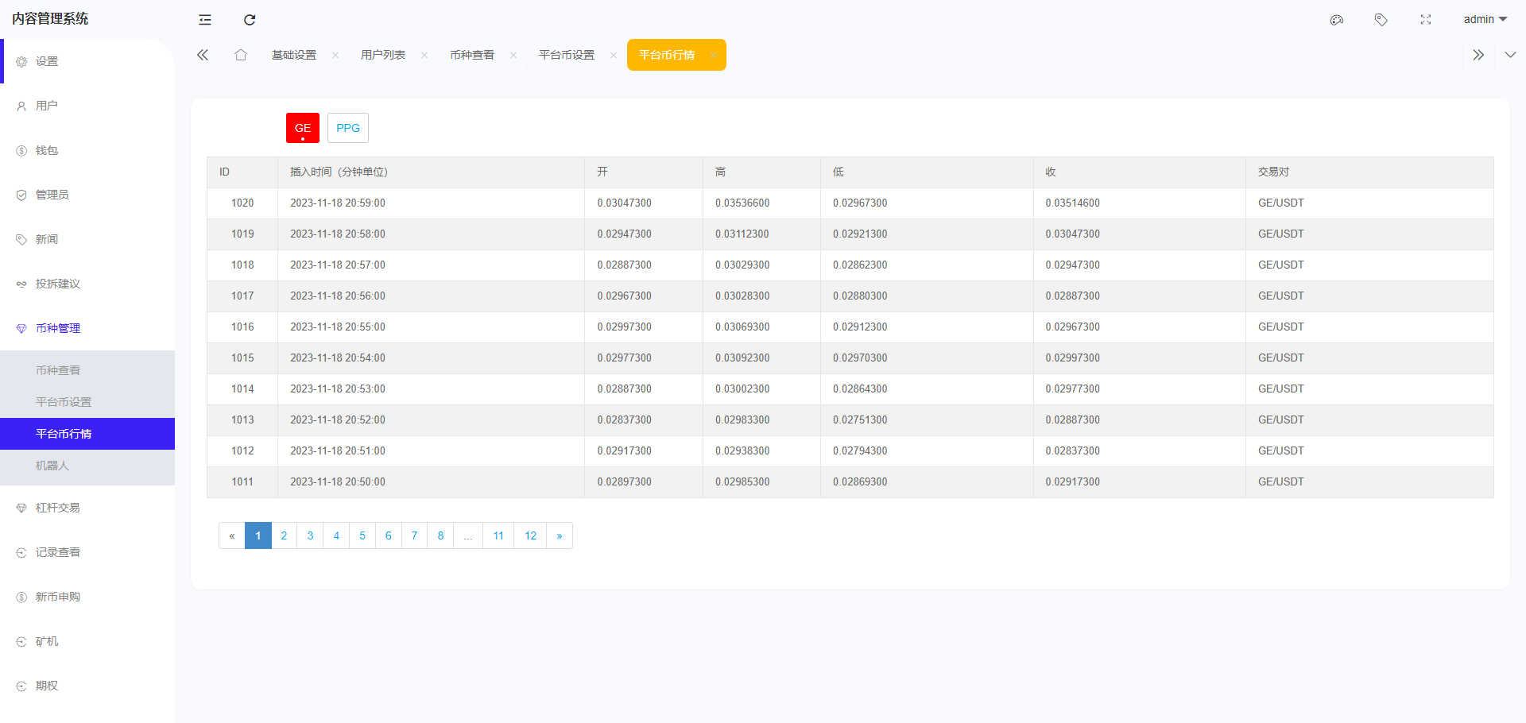Switch to the 币种查看 tab

(472, 55)
